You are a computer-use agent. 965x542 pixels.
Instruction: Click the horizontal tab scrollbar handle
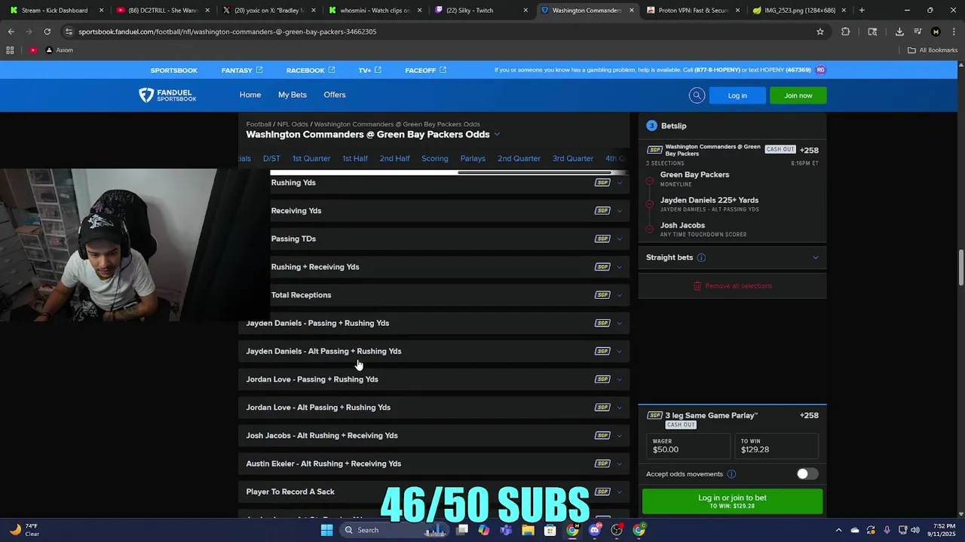(x=535, y=172)
